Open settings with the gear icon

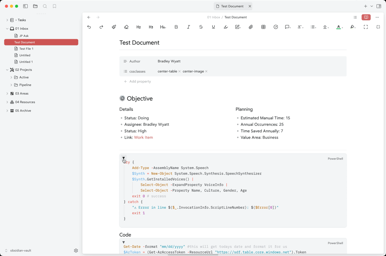tap(76, 251)
